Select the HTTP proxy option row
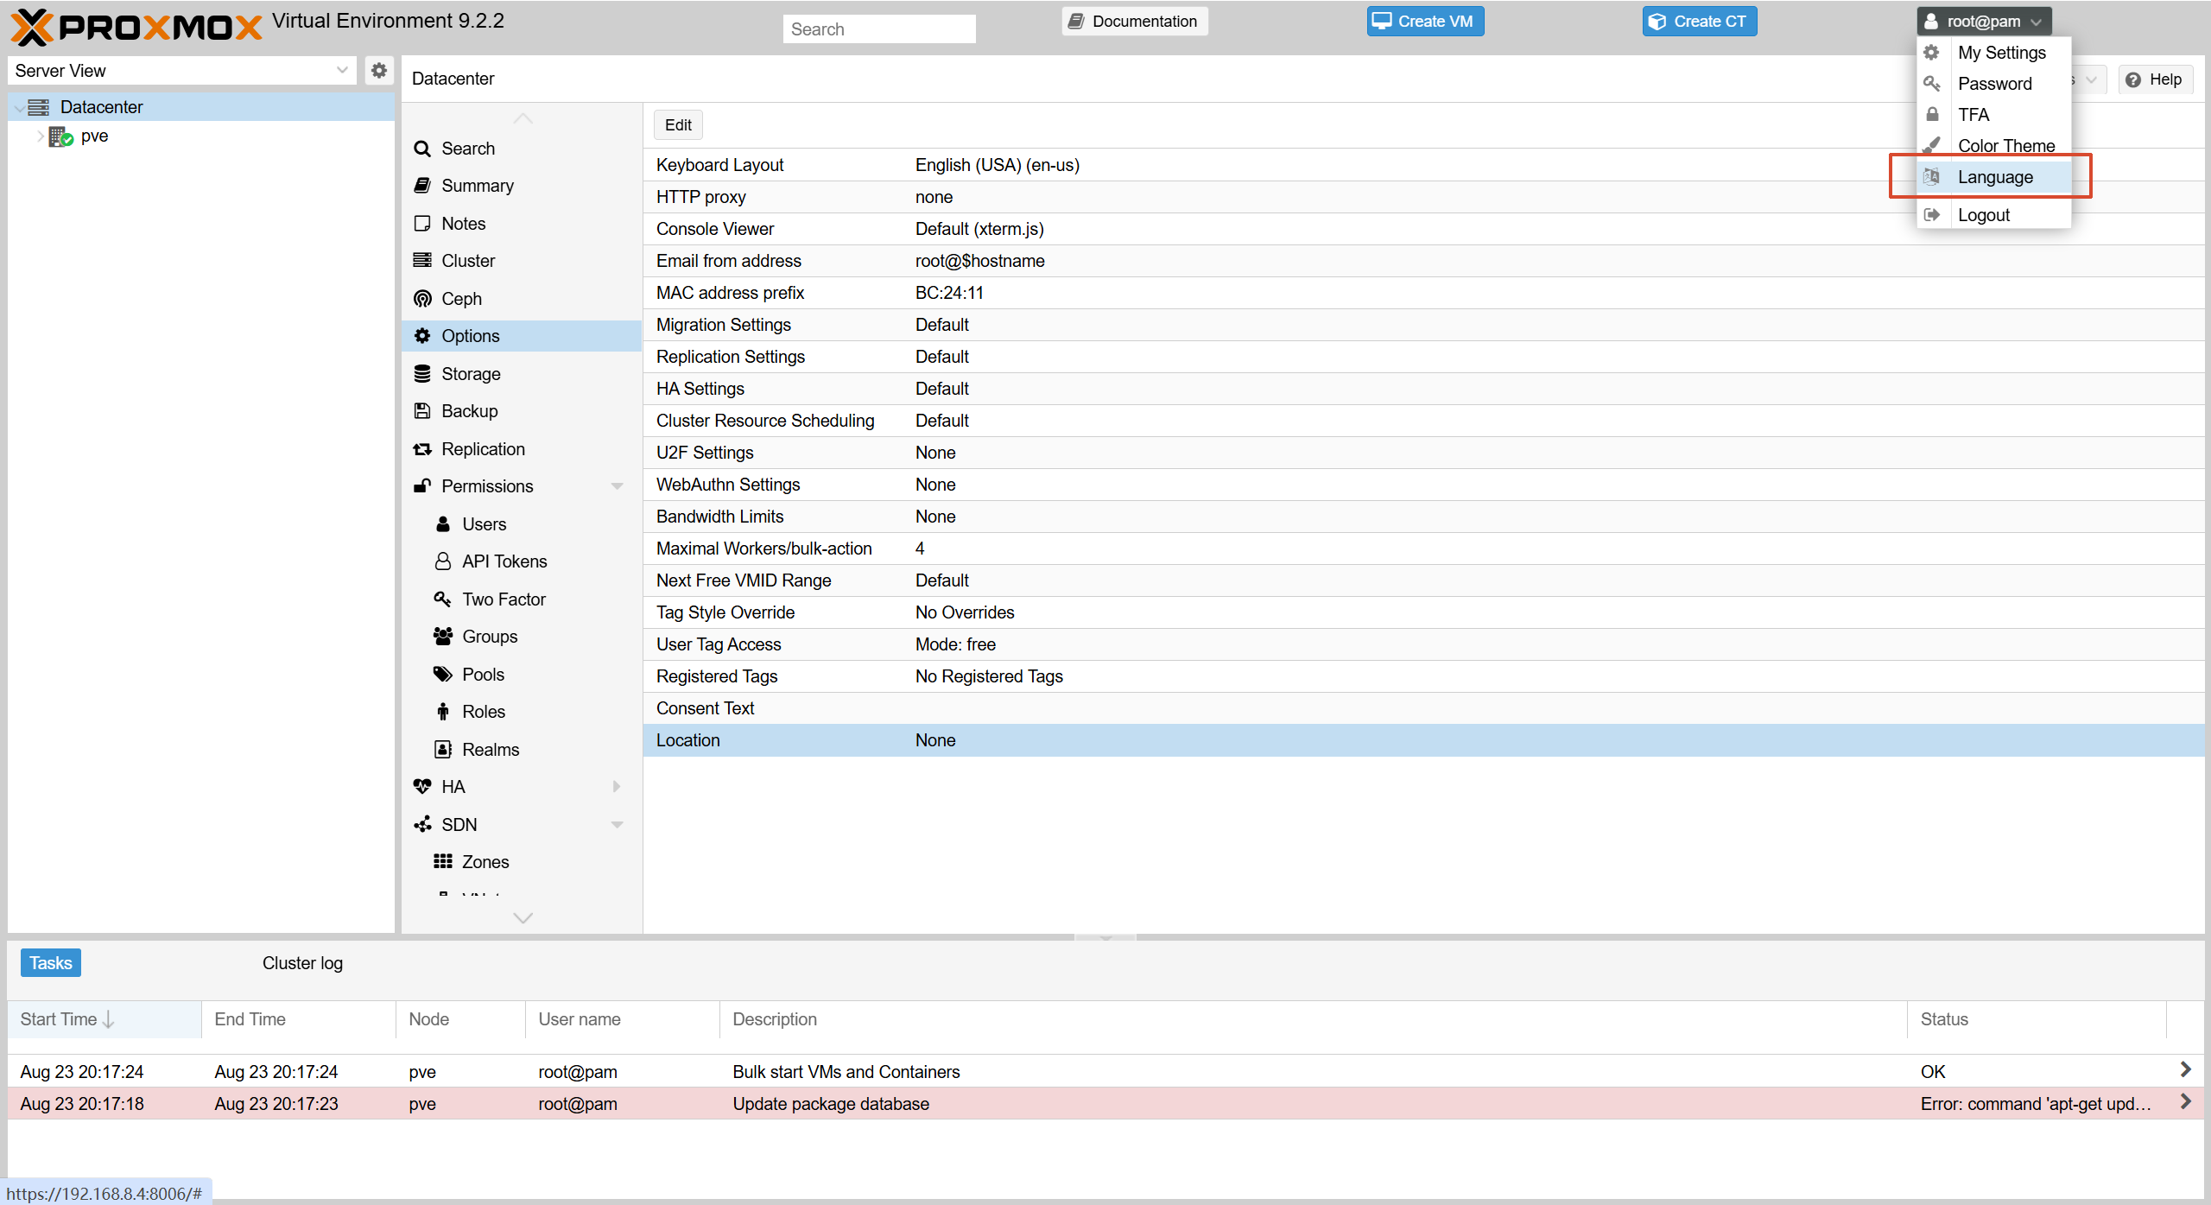This screenshot has height=1205, width=2211. click(x=1423, y=197)
